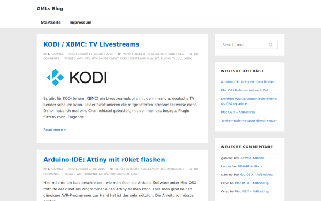This screenshot has width=321, height=201.
Task: Open ALLGEMEIN category in KODI post meta
Action: pyautogui.click(x=159, y=54)
